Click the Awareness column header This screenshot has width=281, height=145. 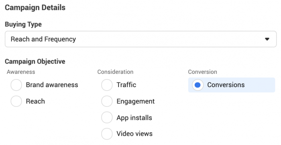(x=21, y=72)
